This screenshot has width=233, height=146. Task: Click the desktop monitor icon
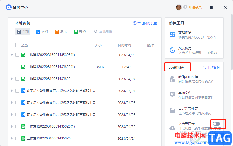click(x=172, y=95)
